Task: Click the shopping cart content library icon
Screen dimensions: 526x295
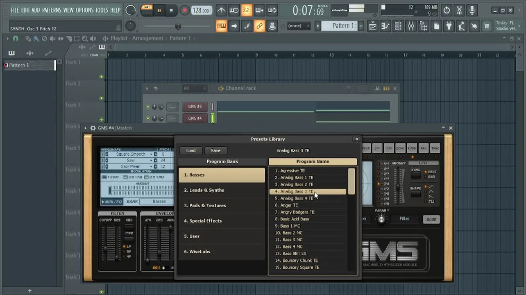Action: click(487, 26)
